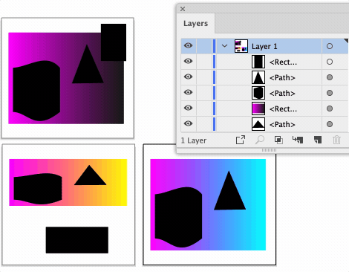349x272 pixels.
Task: Click the tall triangle layer thumbnail
Action: (258, 77)
